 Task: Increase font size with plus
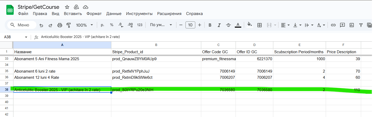pos(199,25)
